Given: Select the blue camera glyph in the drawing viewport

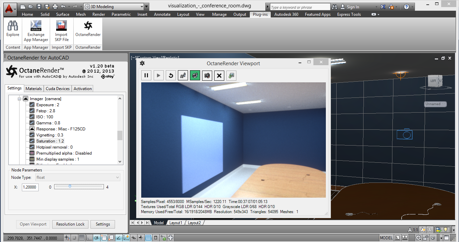Looking at the screenshot, I should (x=405, y=134).
